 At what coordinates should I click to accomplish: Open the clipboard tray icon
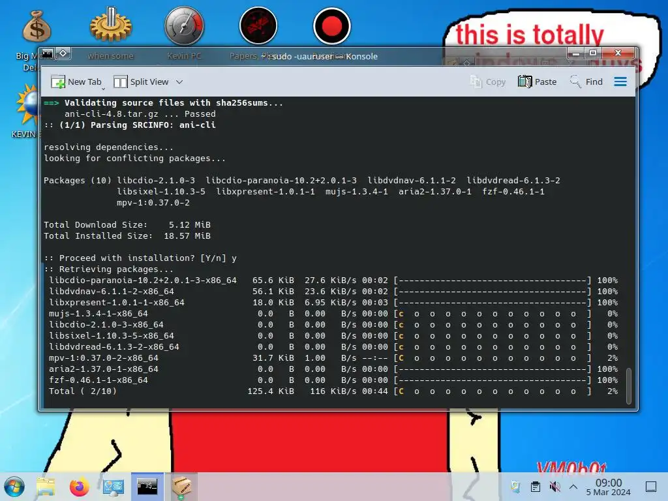coord(536,487)
